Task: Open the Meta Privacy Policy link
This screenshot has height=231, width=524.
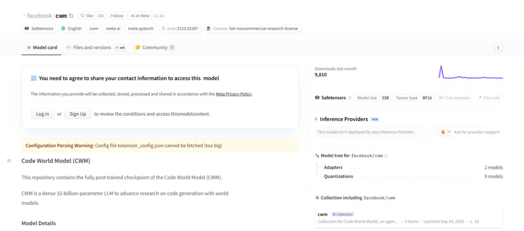Action: (x=233, y=94)
